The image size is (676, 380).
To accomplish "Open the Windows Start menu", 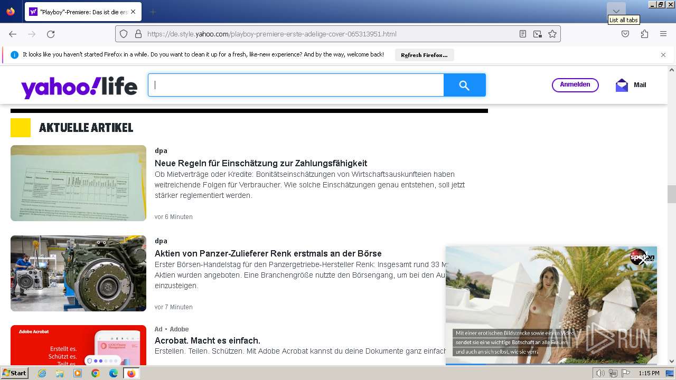I will click(x=14, y=373).
